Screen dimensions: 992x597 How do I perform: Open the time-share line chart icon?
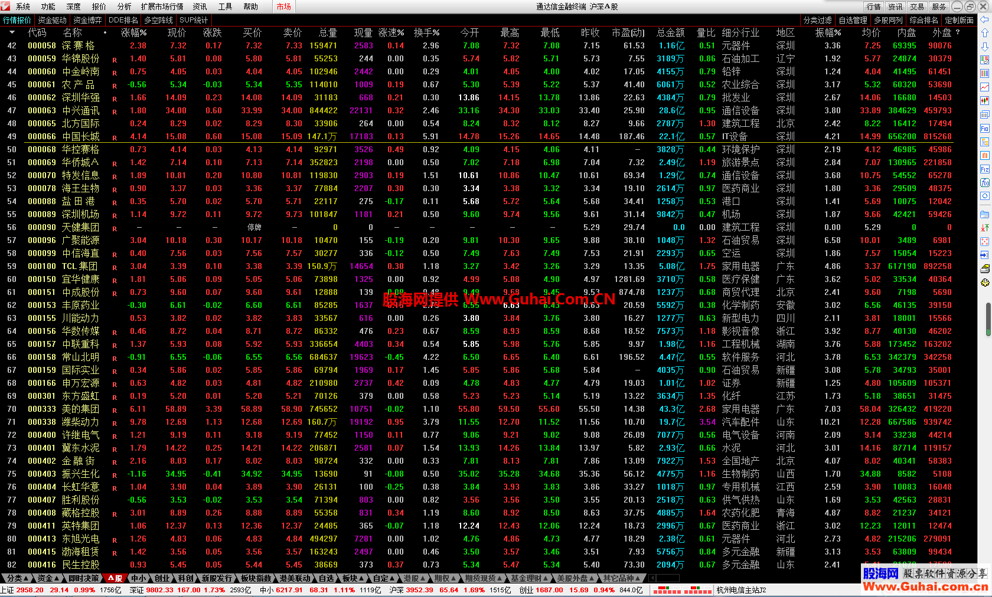(x=984, y=87)
